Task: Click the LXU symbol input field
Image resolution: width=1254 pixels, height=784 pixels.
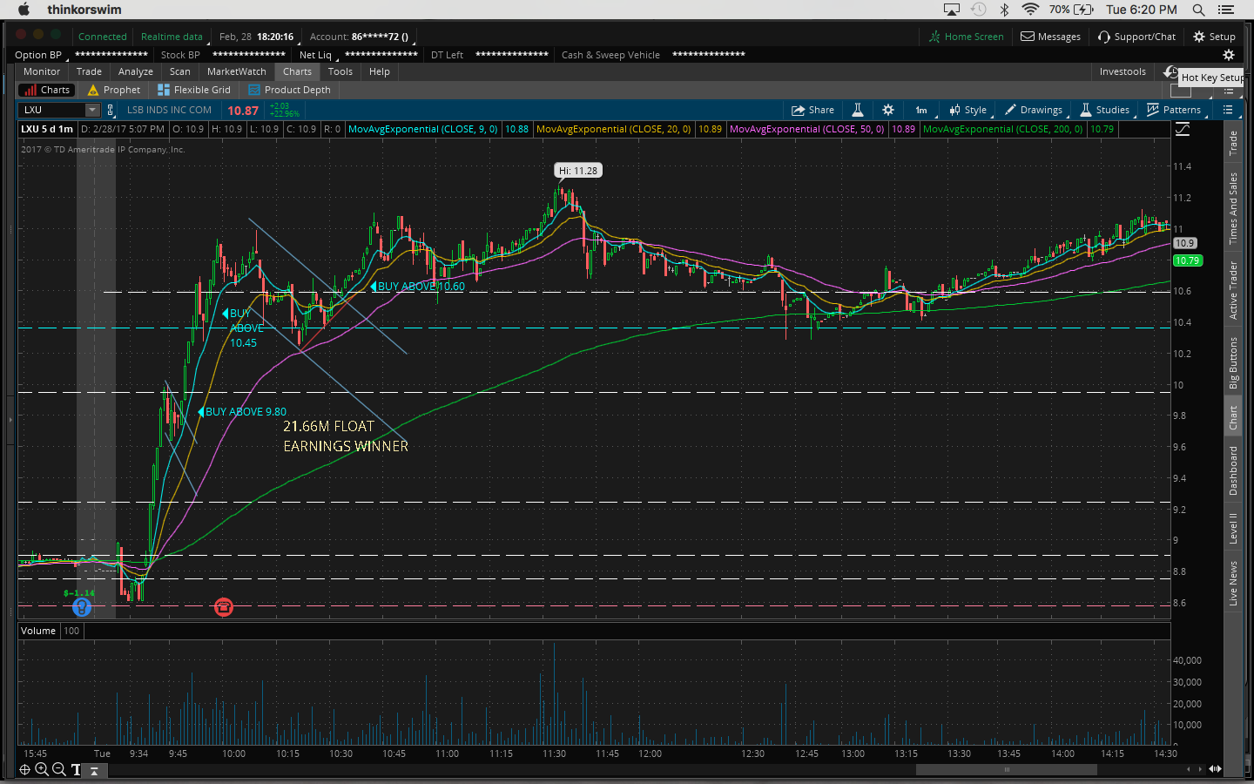Action: tap(52, 110)
